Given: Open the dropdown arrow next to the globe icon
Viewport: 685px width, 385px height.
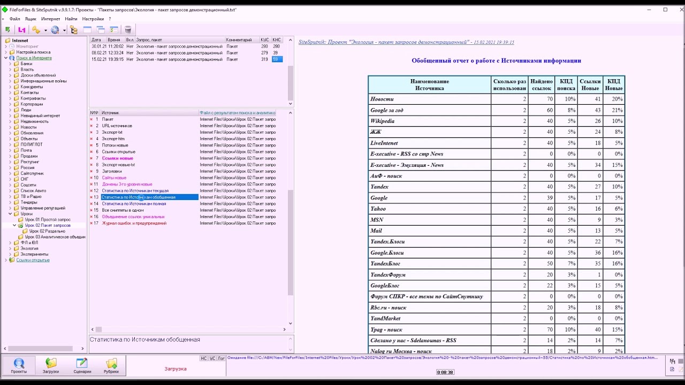Looking at the screenshot, I should (x=64, y=30).
